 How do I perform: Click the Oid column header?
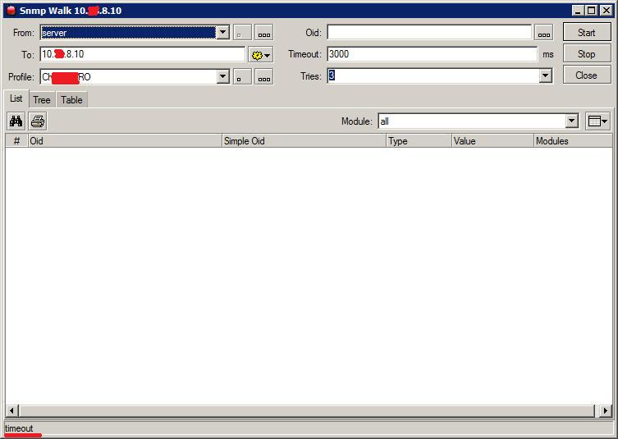pos(125,140)
